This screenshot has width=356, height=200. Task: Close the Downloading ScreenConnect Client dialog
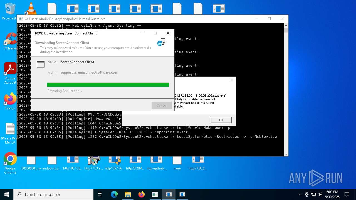click(168, 33)
